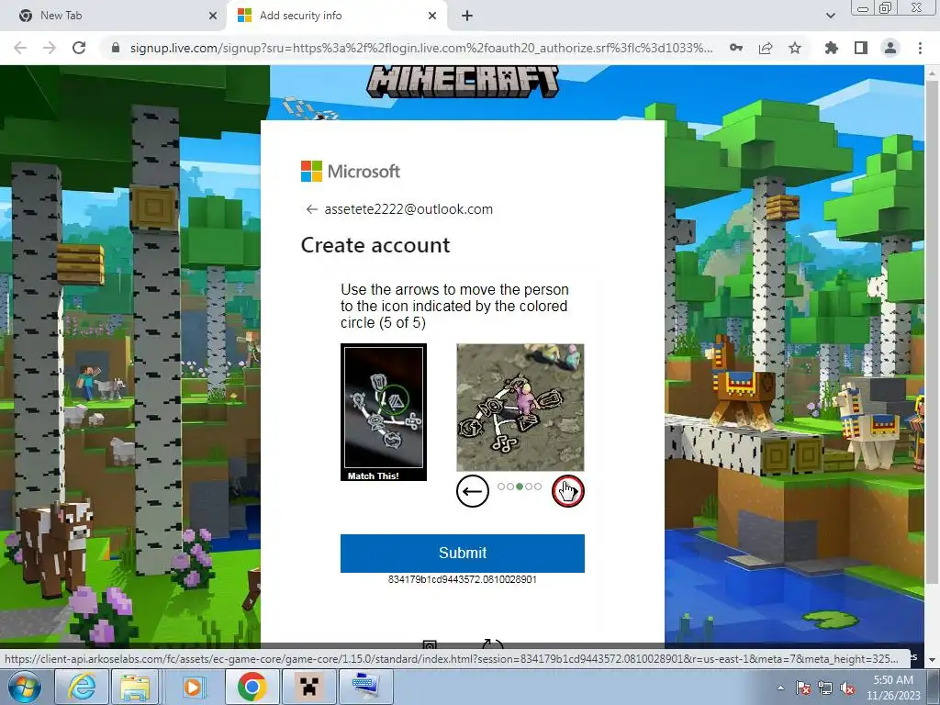940x705 pixels.
Task: Open the Windows Start menu
Action: coord(25,687)
